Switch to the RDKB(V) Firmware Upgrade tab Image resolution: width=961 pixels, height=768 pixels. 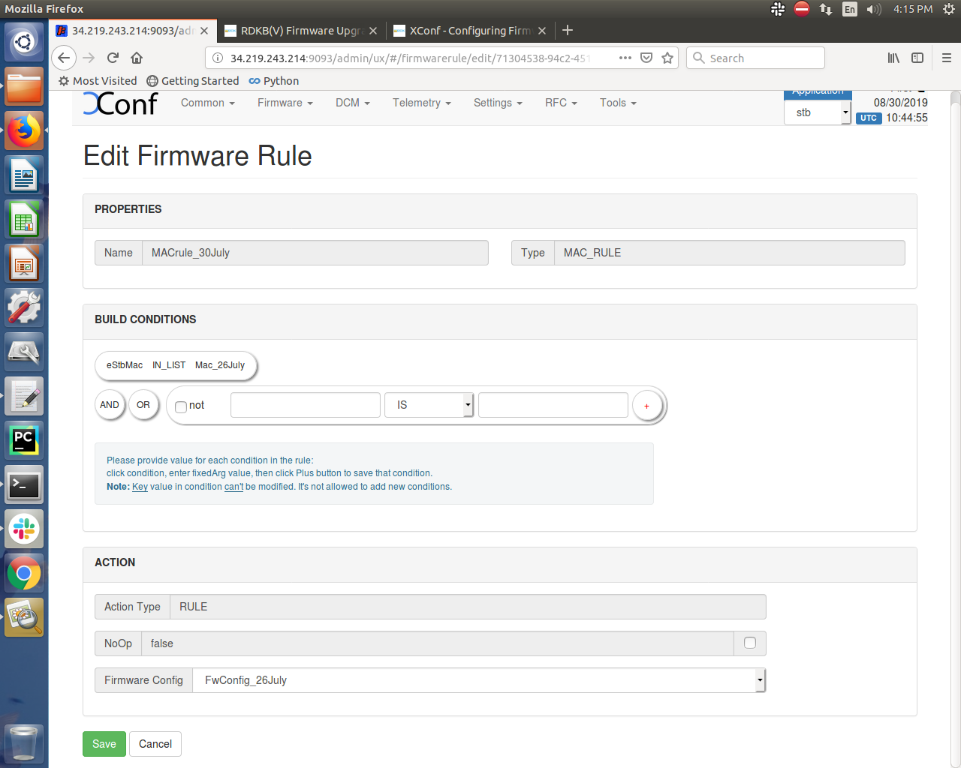pos(302,31)
